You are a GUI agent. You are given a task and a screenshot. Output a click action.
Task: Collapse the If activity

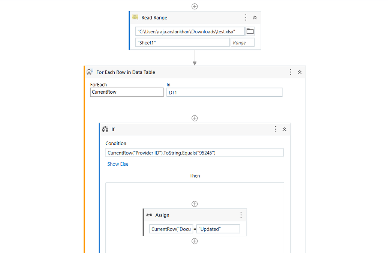pos(284,129)
